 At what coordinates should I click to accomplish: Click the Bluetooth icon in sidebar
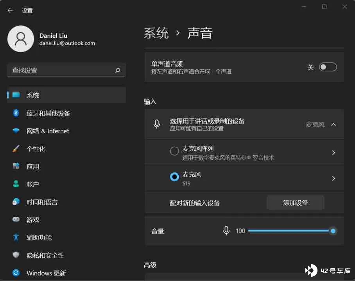point(16,113)
